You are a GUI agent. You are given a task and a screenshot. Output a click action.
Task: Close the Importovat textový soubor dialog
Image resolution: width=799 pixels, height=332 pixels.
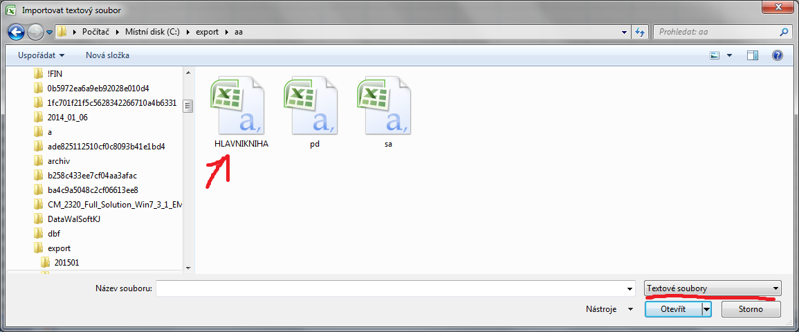click(x=779, y=7)
